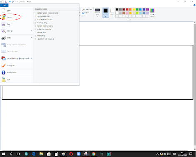Click the vertical scrollbar down arrow
Screen dimensions: 196x157
coord(195,149)
